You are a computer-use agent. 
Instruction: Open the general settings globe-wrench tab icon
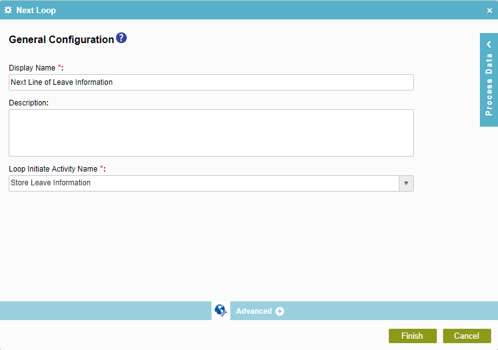pos(220,311)
